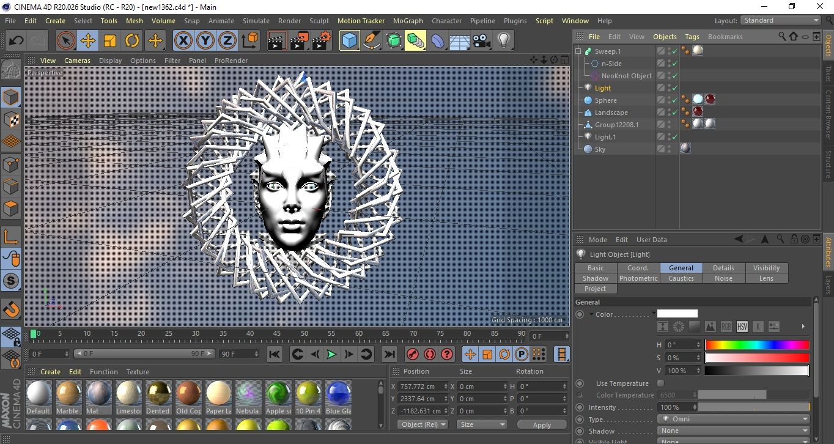Open the Object (Rel) dropdown
The height and width of the screenshot is (444, 834).
423,424
